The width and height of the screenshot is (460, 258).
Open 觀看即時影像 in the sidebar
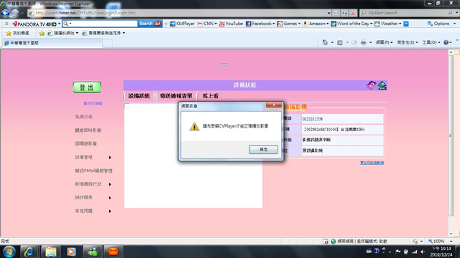pyautogui.click(x=88, y=130)
